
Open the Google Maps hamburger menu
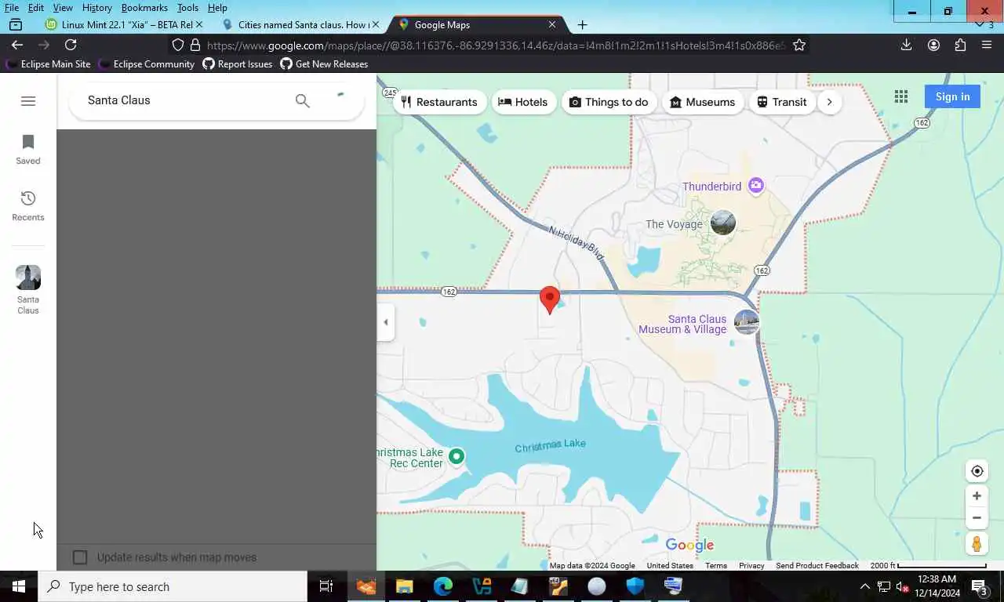pyautogui.click(x=28, y=101)
